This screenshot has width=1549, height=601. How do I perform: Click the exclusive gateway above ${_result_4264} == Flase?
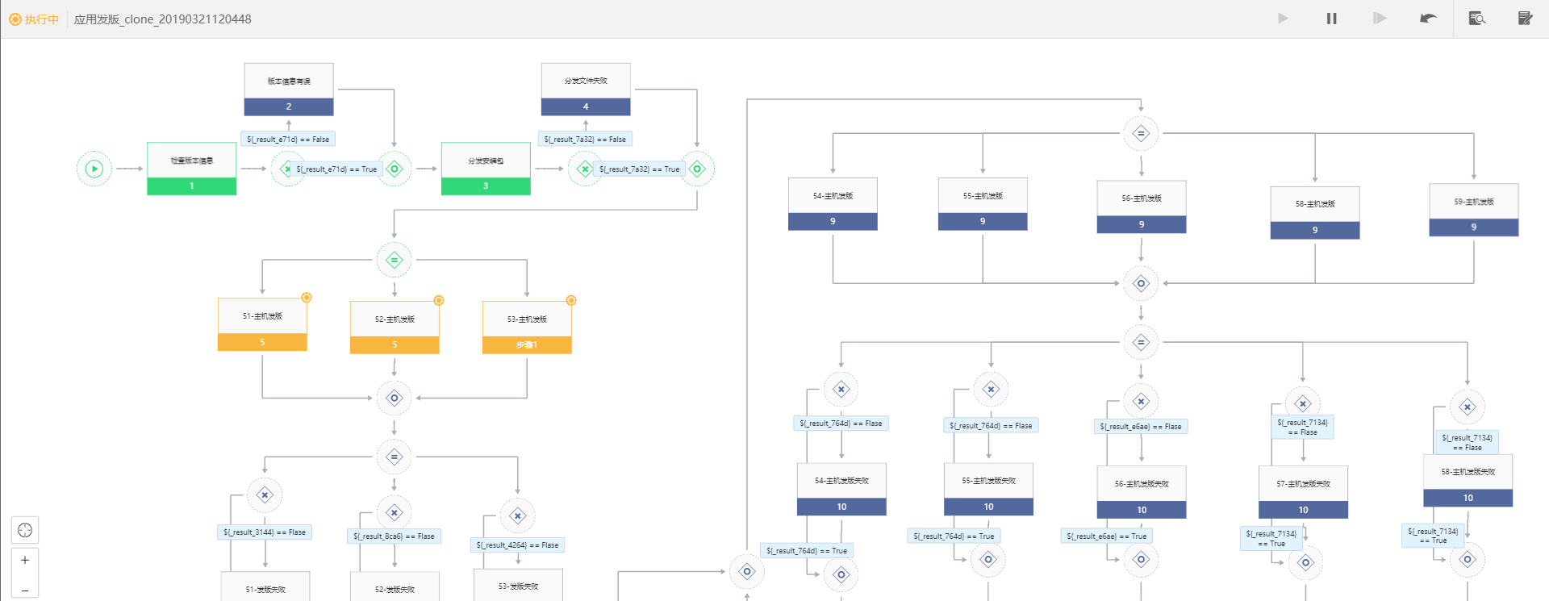(518, 515)
